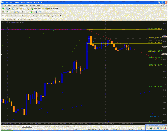Click the 105.00 price marker on the scale
The image size is (168, 131).
tap(165, 54)
